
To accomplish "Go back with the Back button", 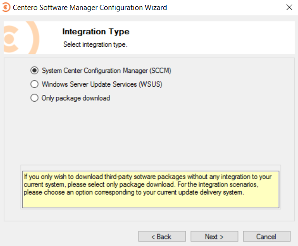I will click(162, 236).
